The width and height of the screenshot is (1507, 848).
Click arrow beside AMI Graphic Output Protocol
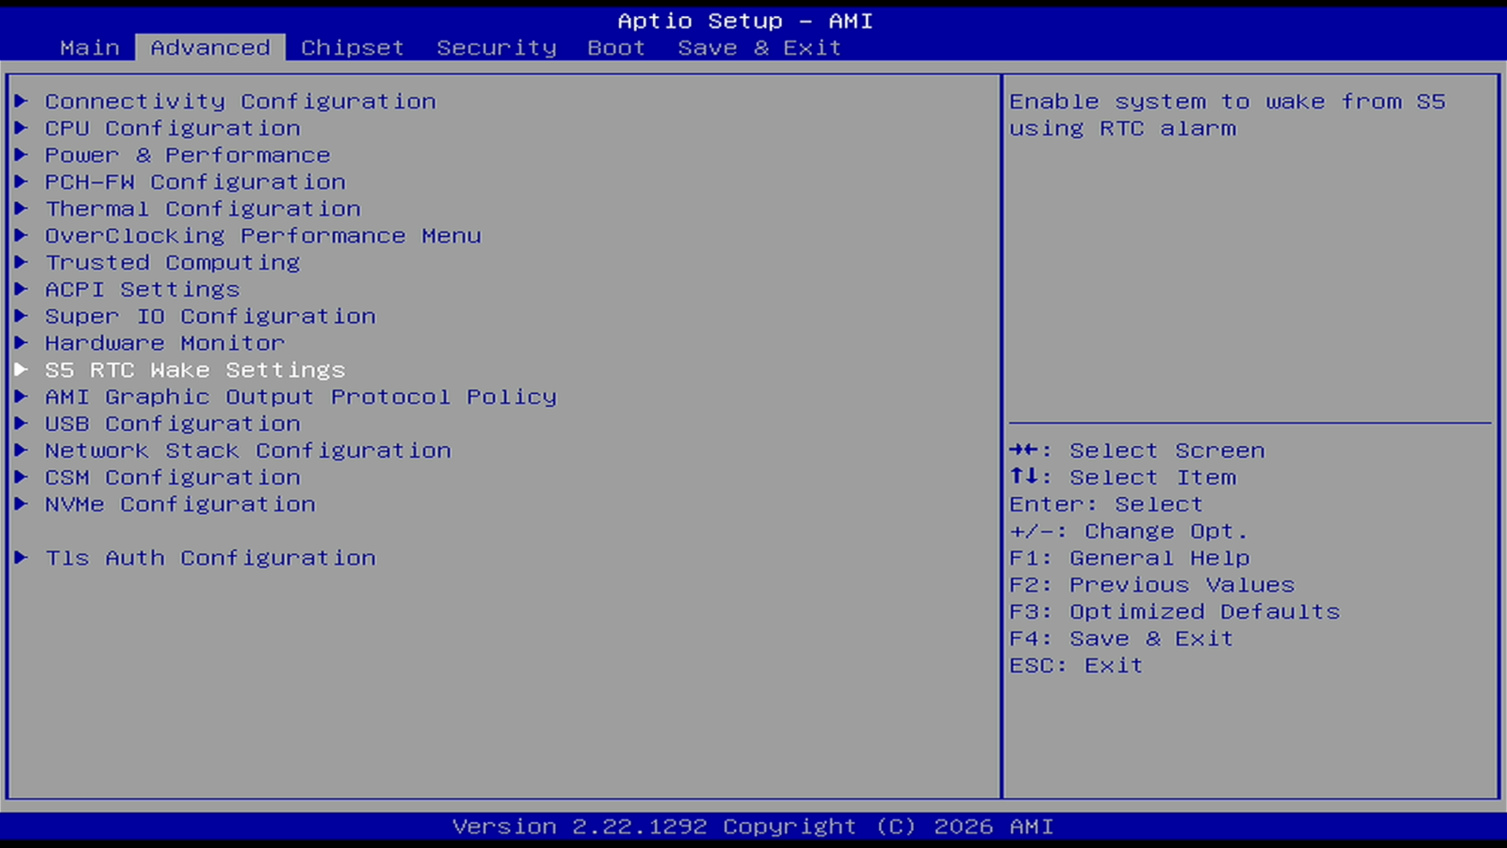point(22,396)
